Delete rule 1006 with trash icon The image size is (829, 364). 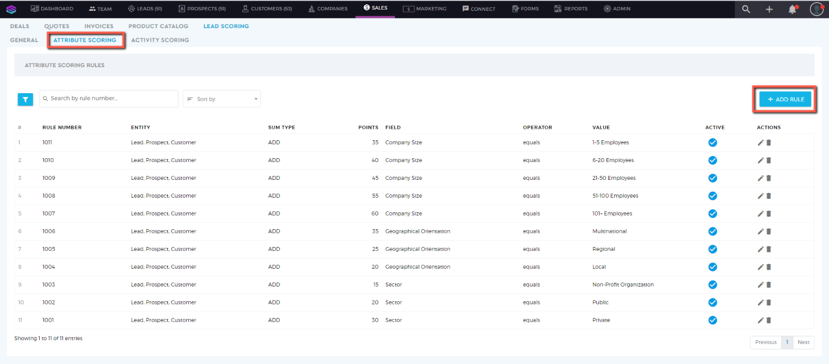click(769, 231)
